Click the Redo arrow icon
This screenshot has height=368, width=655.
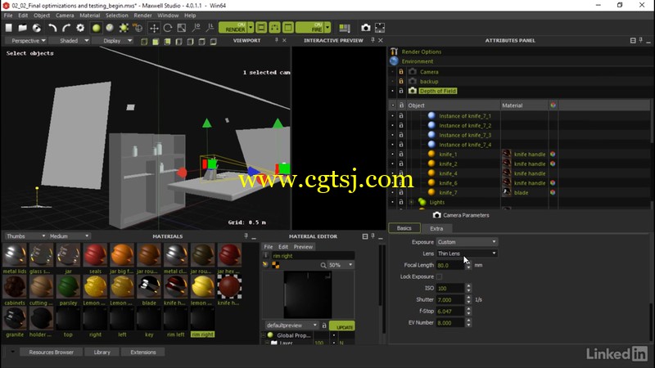66,28
